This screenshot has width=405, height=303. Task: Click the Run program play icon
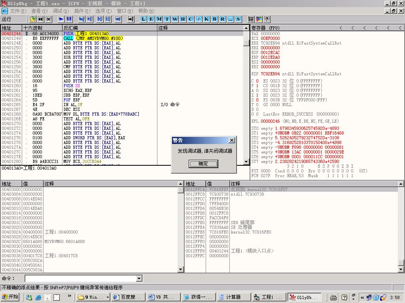[x=61, y=19]
